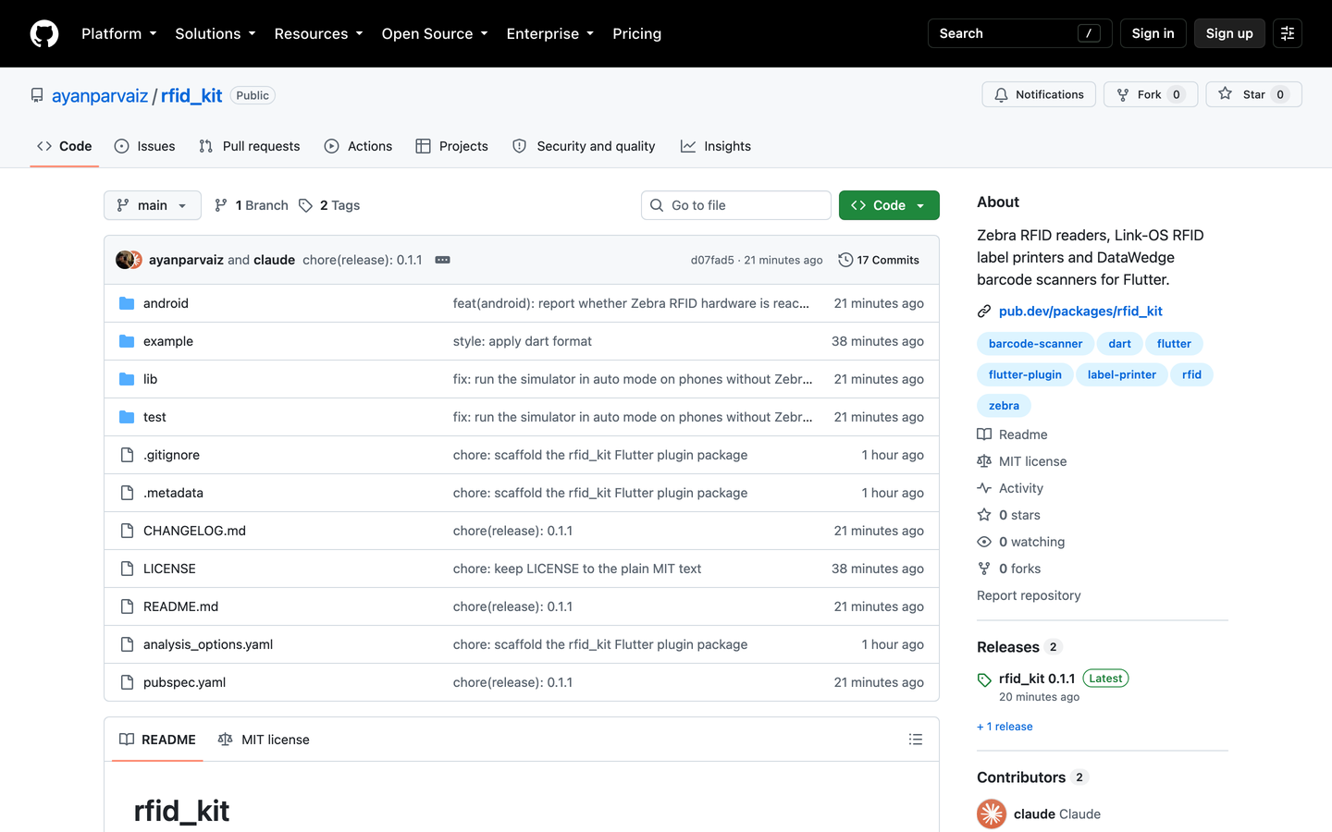Open pub.dev/packages/rfid_kit link

[x=1080, y=311]
